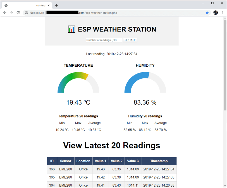
Task: Open the Chrome customize menu via three-dot icon
Action: click(222, 13)
